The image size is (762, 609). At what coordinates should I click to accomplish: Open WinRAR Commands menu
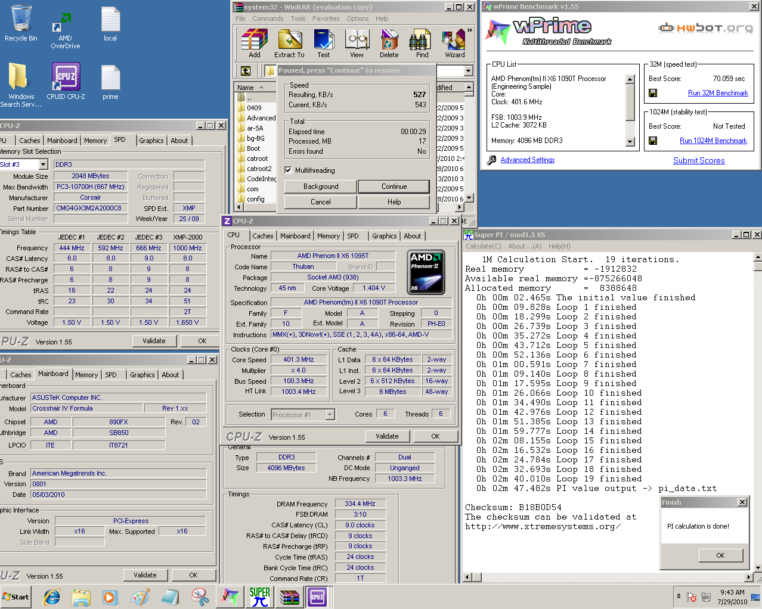click(x=268, y=18)
